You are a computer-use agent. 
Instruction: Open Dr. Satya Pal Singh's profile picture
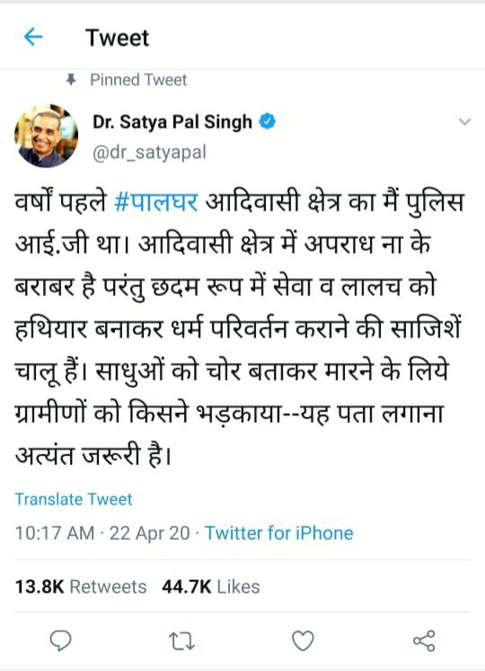[46, 136]
